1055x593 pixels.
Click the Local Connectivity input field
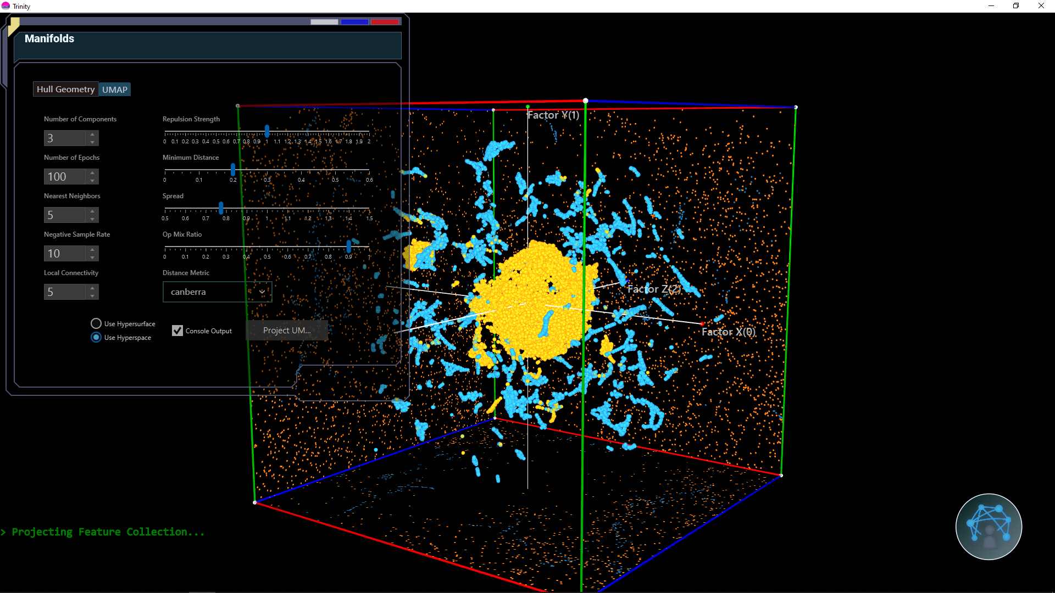pyautogui.click(x=64, y=291)
